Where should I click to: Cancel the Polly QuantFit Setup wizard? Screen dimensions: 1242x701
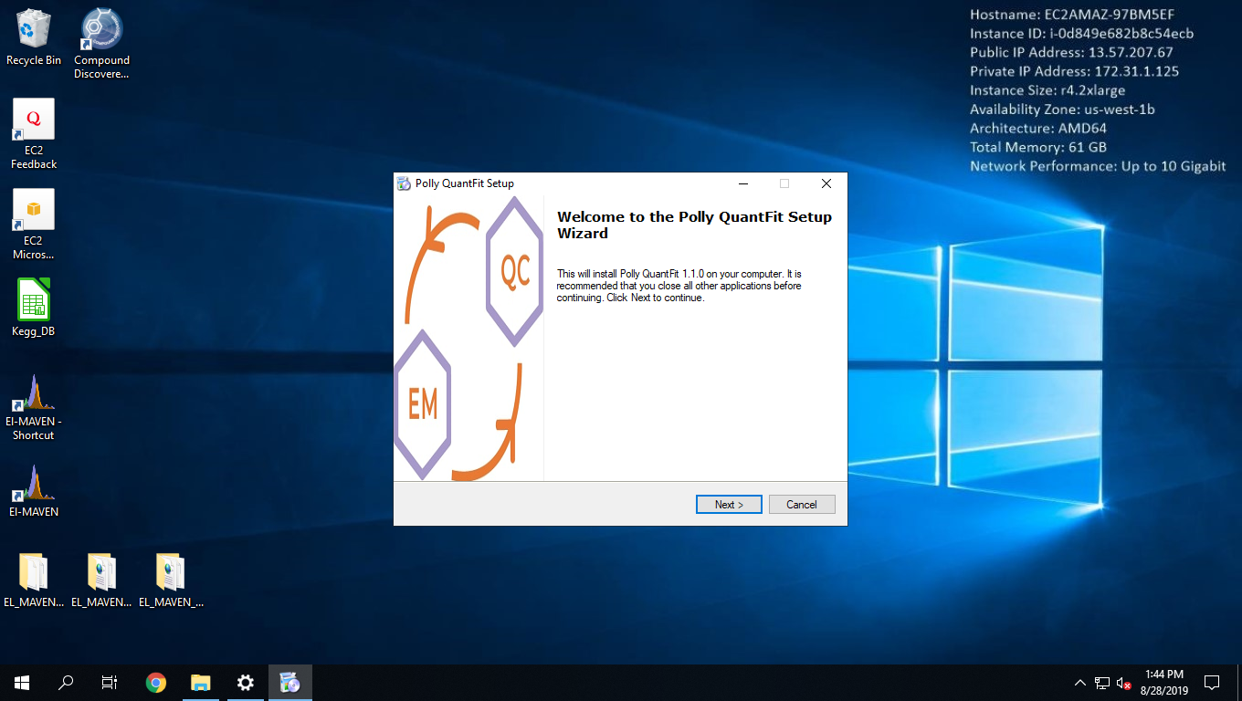point(802,505)
